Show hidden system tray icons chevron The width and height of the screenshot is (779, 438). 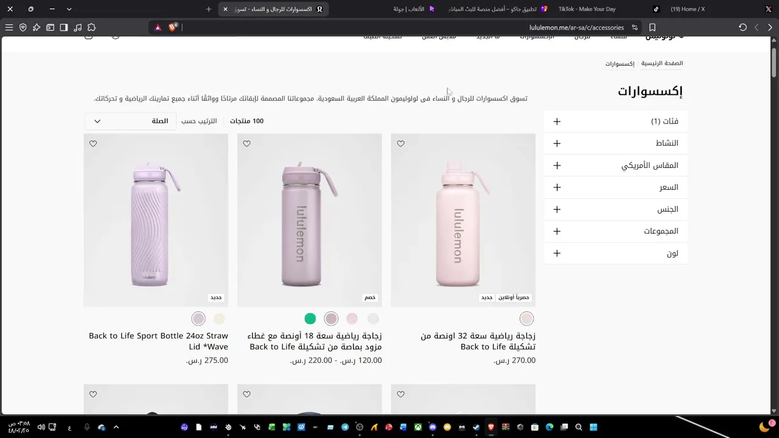click(116, 427)
